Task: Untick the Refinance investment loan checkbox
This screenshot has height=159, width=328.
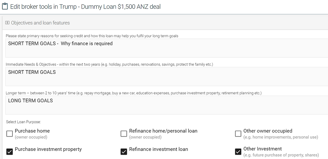Action: 124,152
